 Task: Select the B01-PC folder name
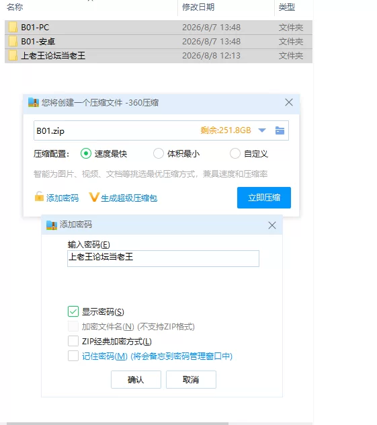(x=35, y=28)
